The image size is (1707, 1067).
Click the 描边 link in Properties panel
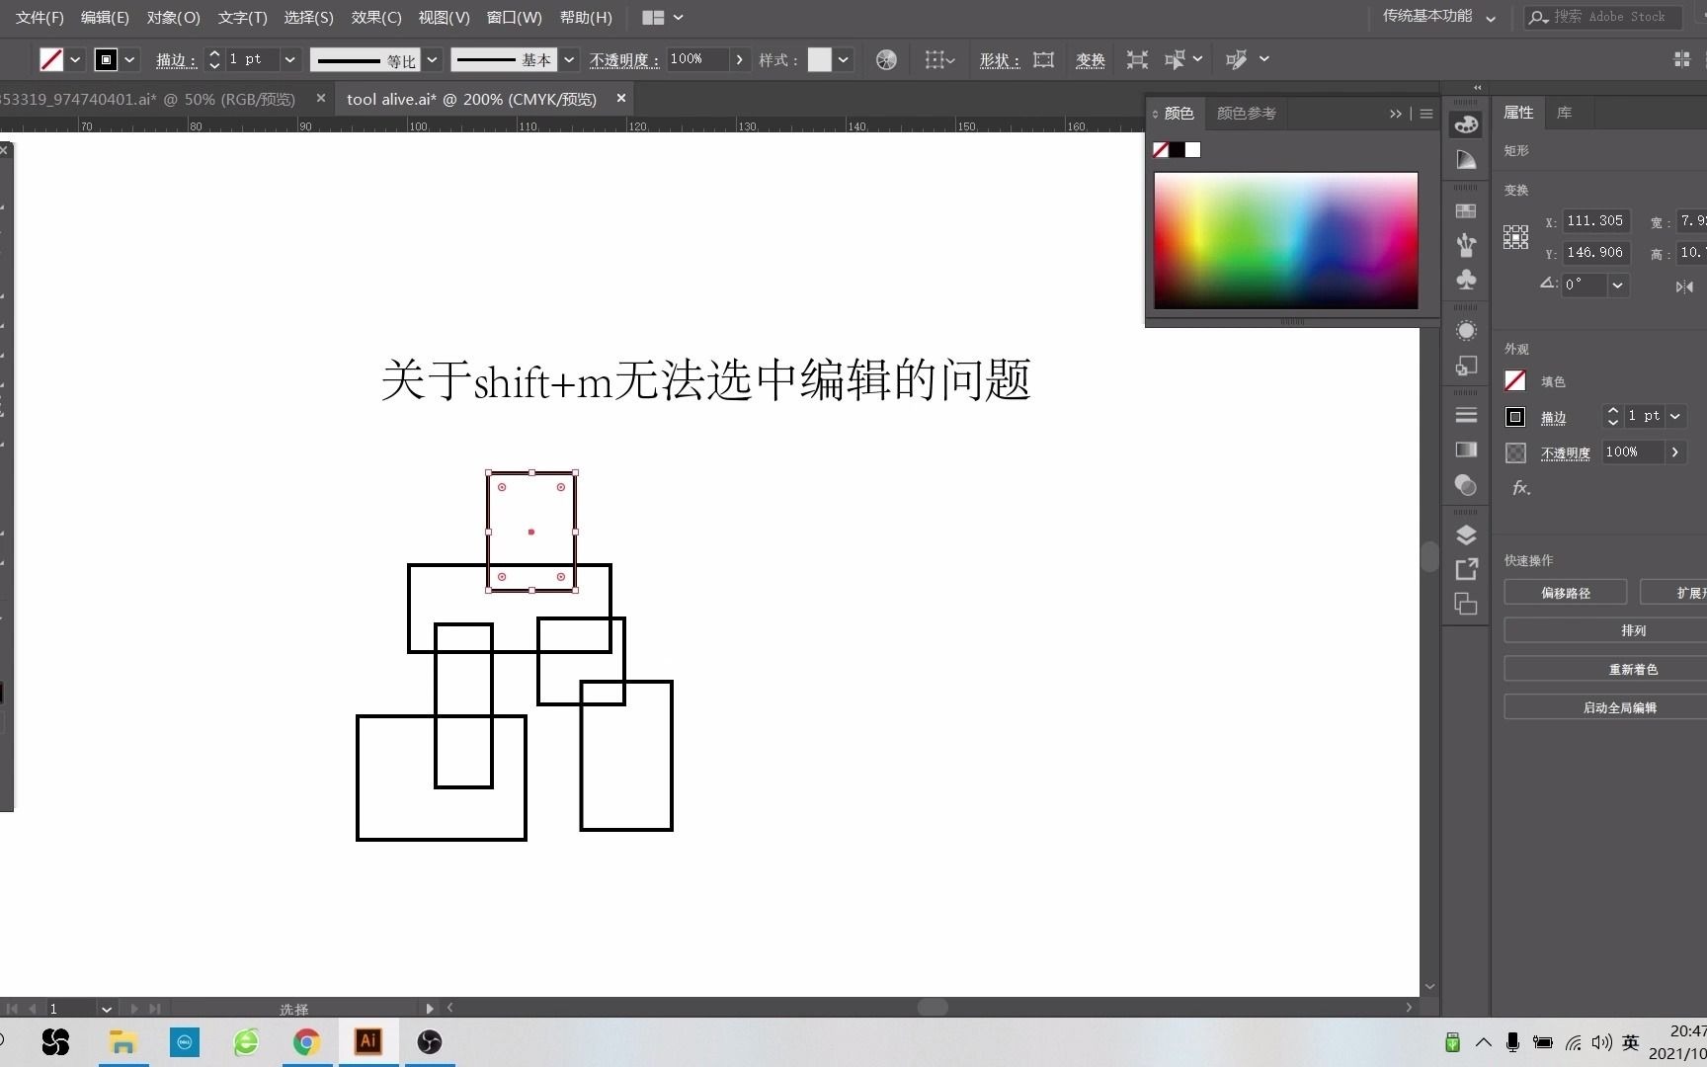(1554, 418)
